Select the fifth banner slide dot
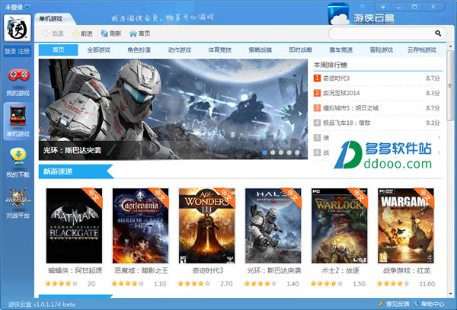Image resolution: width=457 pixels, height=310 pixels. pos(297,152)
